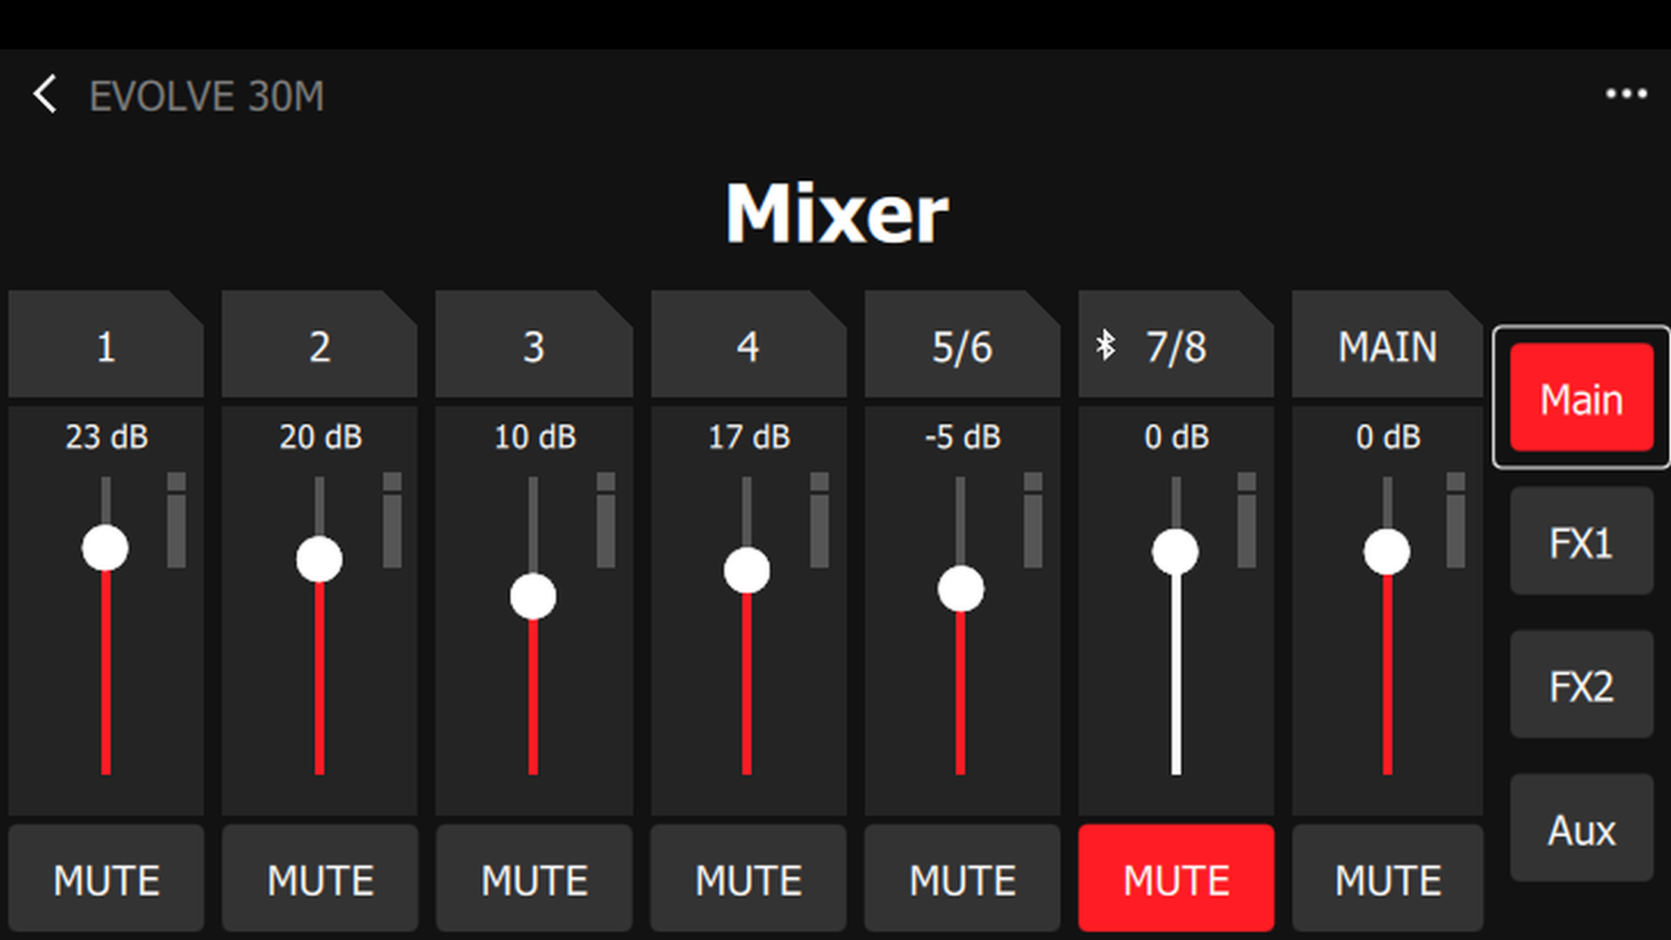Open channel 2 header settings
This screenshot has height=940, width=1671.
pyautogui.click(x=319, y=344)
